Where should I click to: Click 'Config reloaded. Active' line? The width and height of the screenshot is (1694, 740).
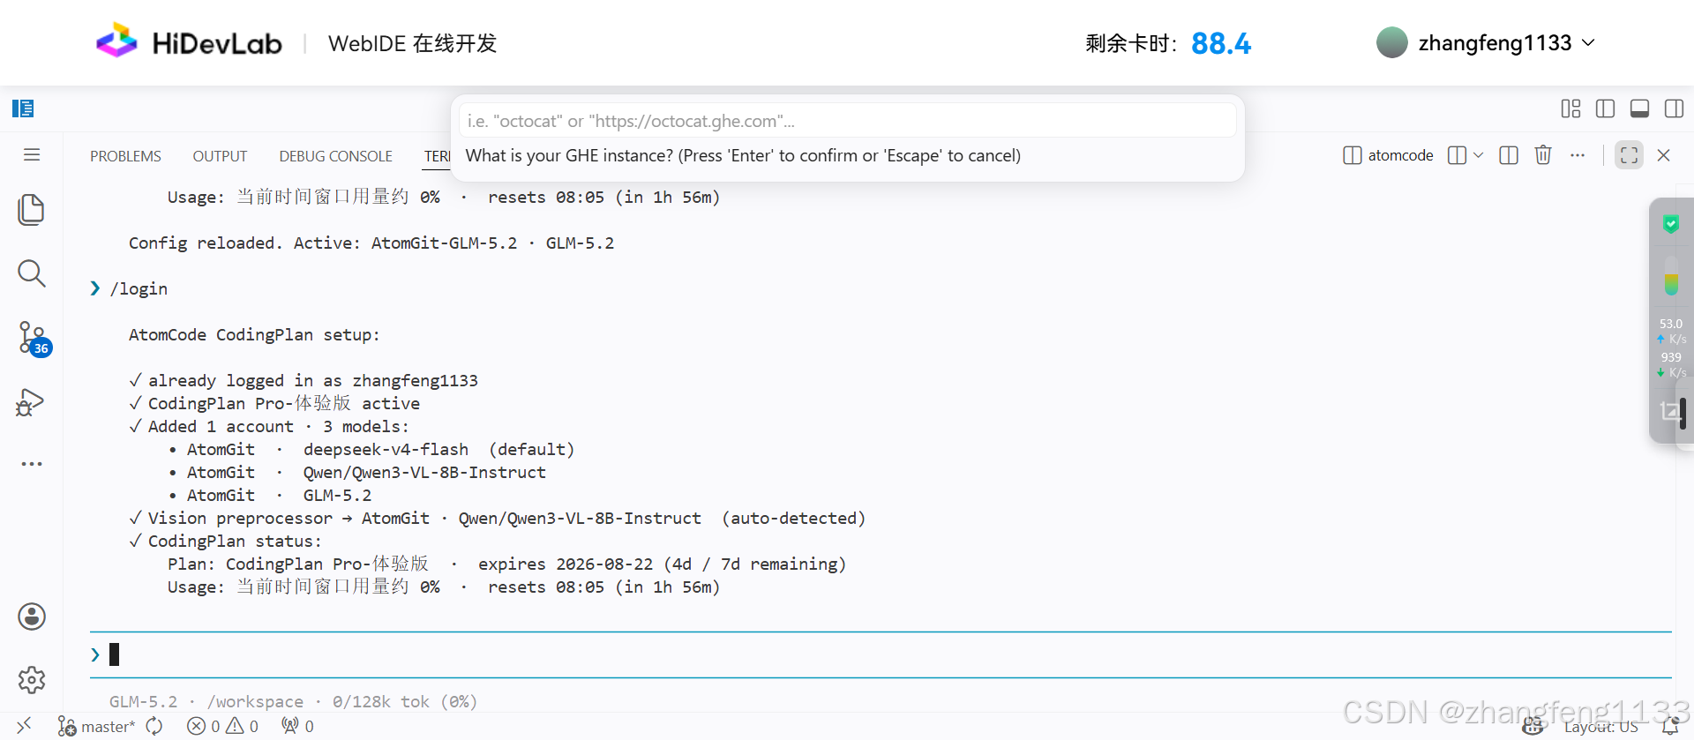(x=371, y=243)
